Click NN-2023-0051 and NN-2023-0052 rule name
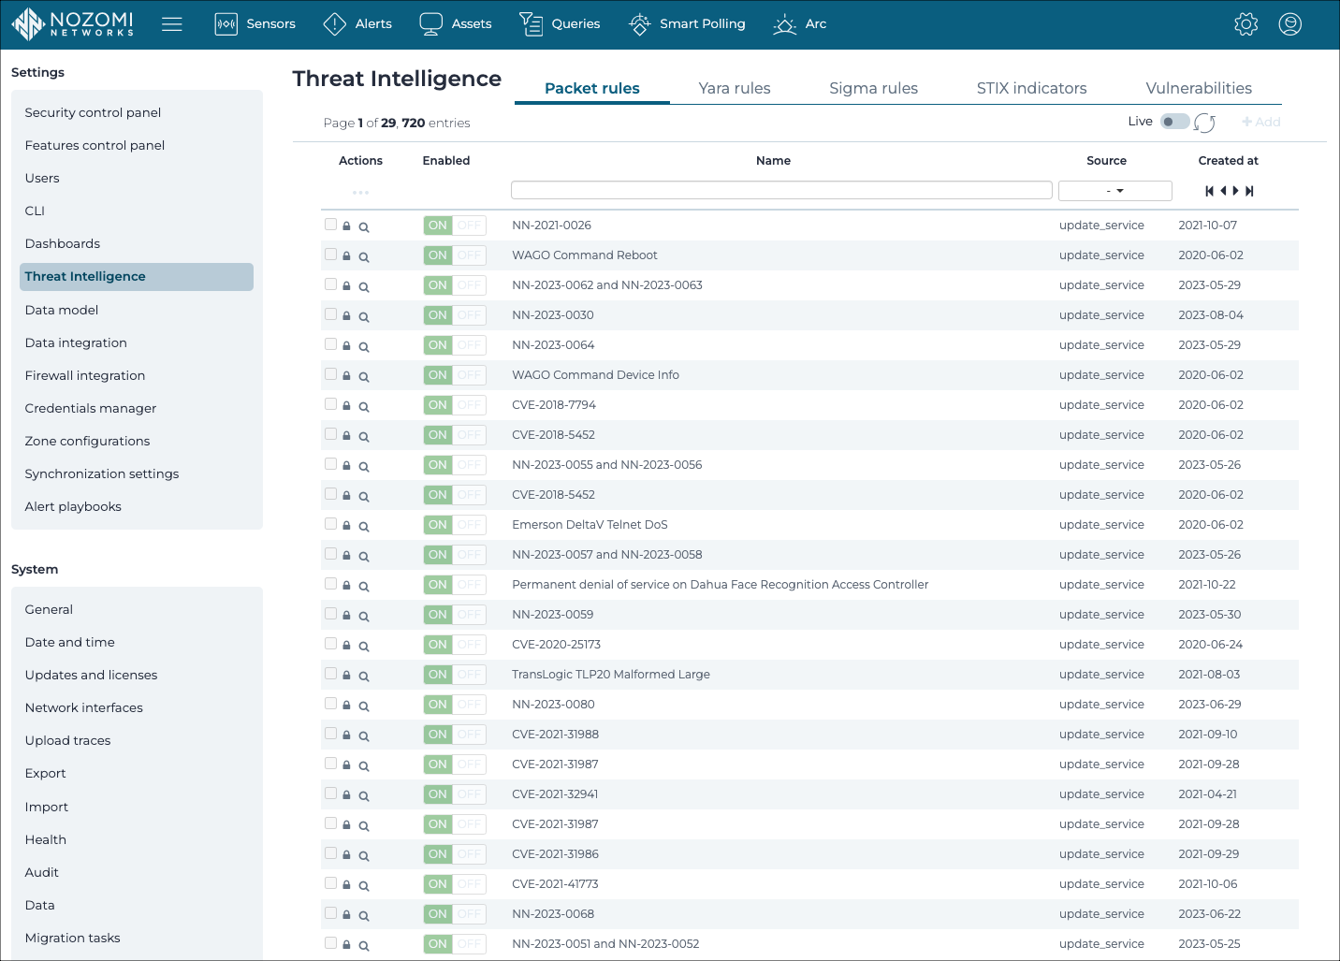The width and height of the screenshot is (1340, 961). tap(605, 944)
